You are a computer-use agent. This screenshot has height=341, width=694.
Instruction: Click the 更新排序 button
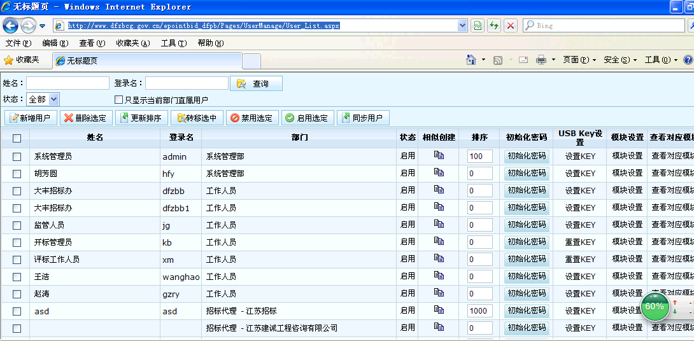pos(141,118)
